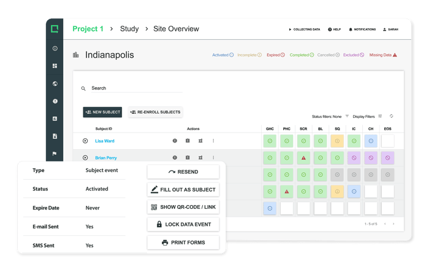Image resolution: width=429 pixels, height=272 pixels.
Task: Open the flag icon in left sidebar
Action: 55,153
